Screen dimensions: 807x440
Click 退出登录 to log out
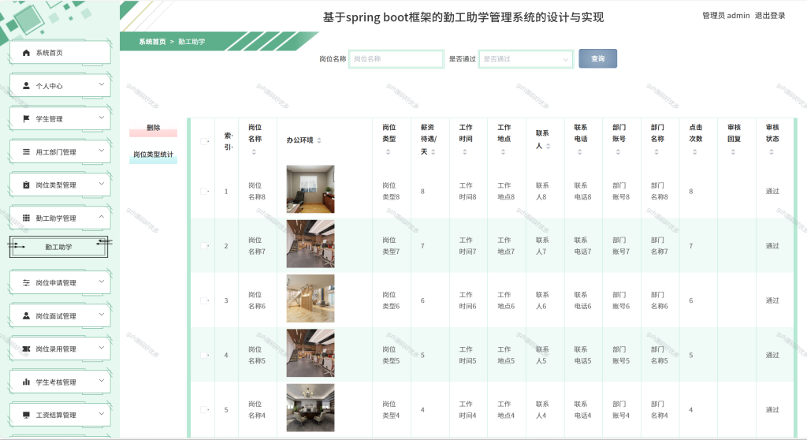click(770, 16)
